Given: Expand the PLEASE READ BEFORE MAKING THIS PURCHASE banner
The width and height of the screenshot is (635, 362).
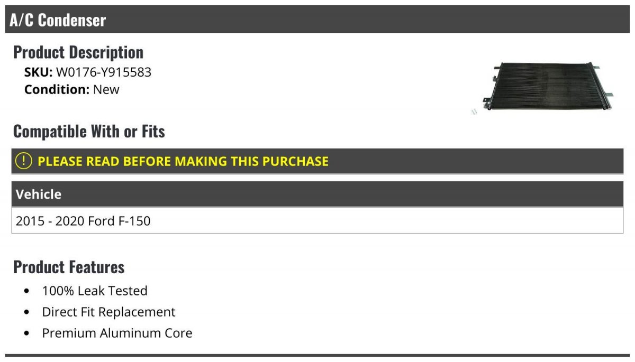Looking at the screenshot, I should (317, 161).
